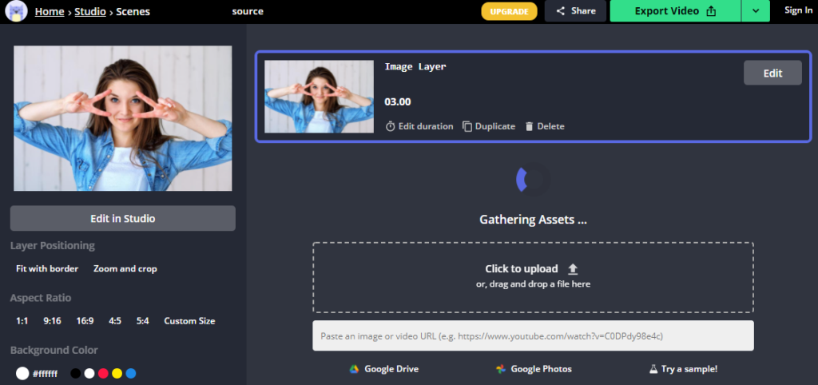
Task: Click the Delete label
Action: (551, 126)
